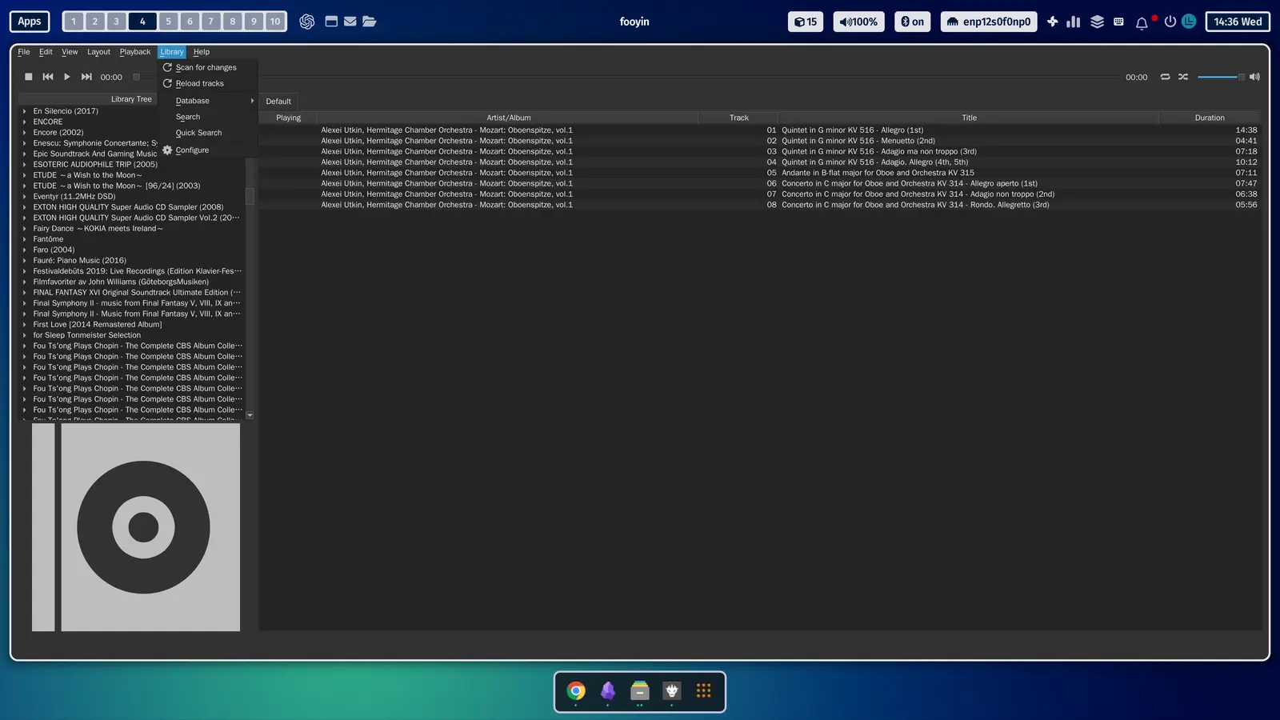Screen dimensions: 1280x720
Task: Expand Eventyr (11.2MHz DSD) node
Action: (x=25, y=197)
